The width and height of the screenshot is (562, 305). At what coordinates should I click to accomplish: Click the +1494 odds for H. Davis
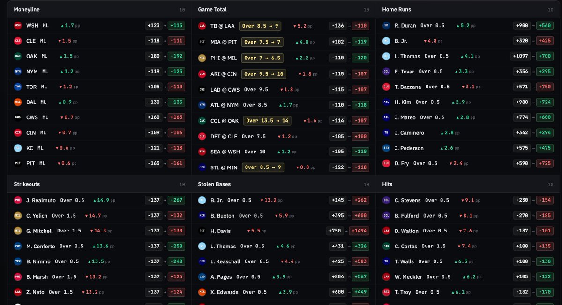pos(359,231)
